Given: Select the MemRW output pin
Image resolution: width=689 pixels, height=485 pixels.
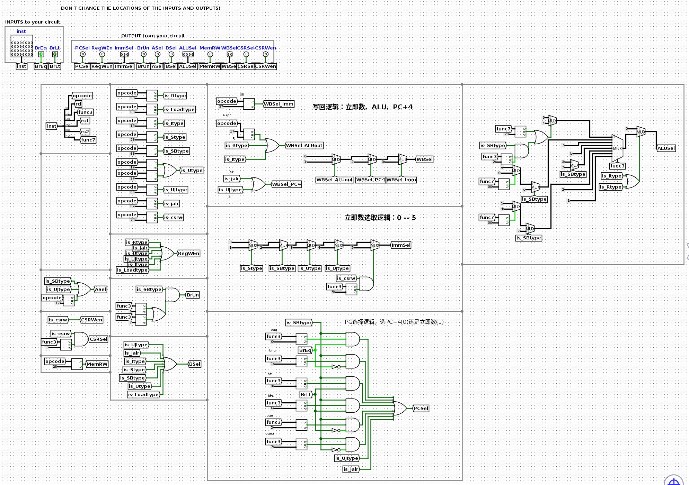Looking at the screenshot, I should 210,54.
